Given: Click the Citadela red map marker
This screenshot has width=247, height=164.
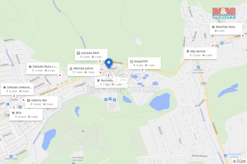Looking at the screenshot, I should pos(14,96).
